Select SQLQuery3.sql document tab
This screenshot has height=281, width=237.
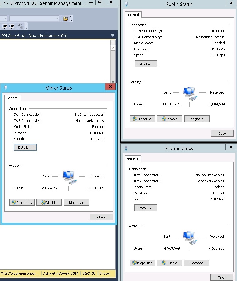coord(34,36)
